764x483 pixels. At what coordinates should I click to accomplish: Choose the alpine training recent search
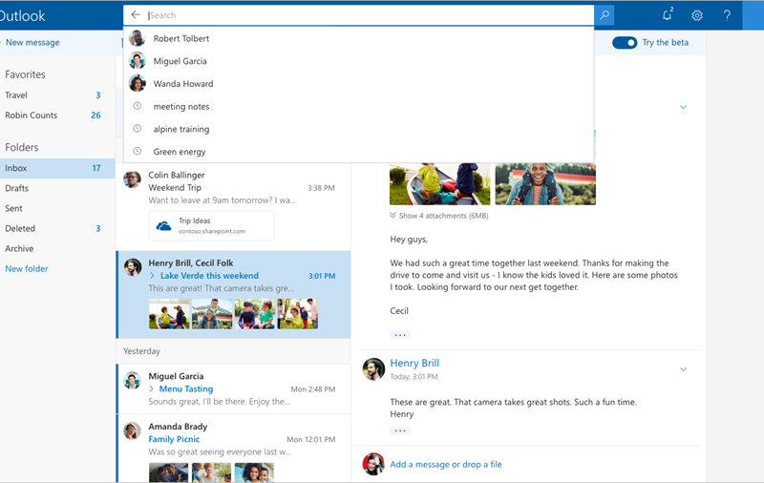click(181, 129)
